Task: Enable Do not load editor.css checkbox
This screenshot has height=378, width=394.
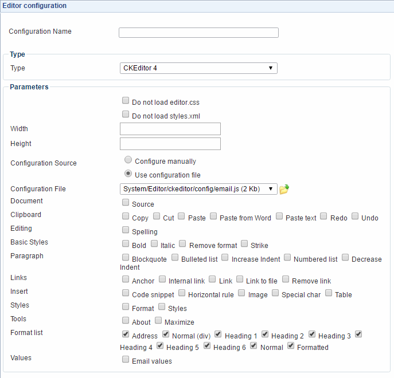Action: [x=126, y=101]
